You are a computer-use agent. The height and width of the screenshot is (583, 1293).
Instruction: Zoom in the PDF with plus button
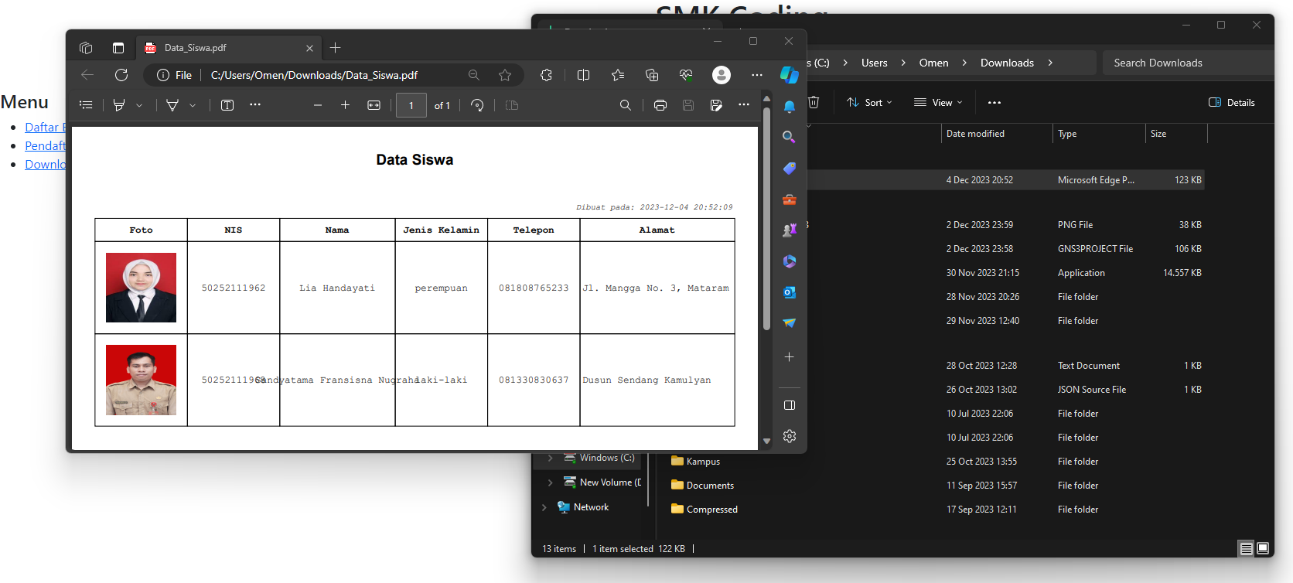pos(345,105)
